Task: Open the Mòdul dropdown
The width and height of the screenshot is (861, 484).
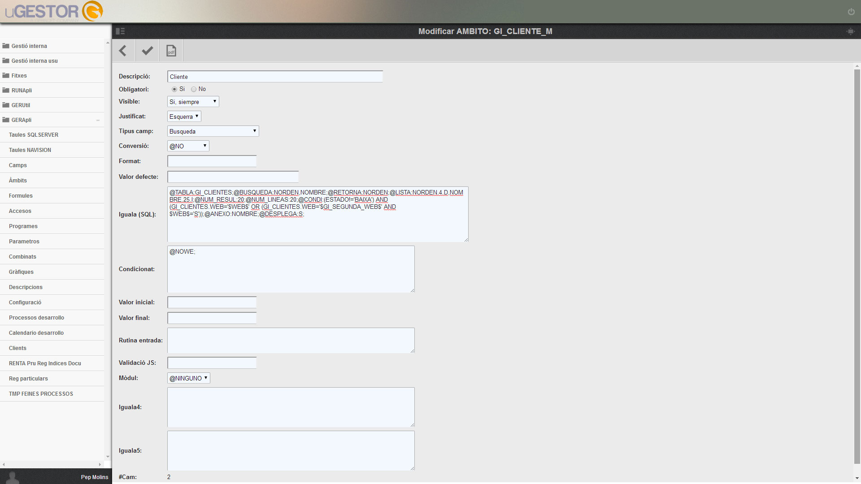Action: point(189,378)
